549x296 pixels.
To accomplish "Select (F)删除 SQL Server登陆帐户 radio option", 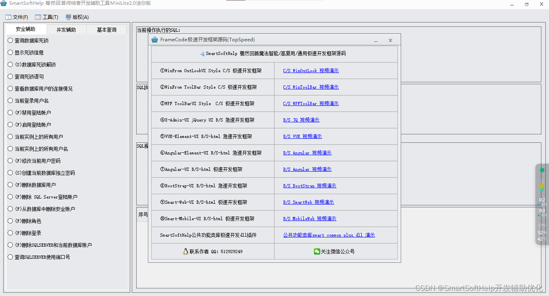I will [x=43, y=197].
